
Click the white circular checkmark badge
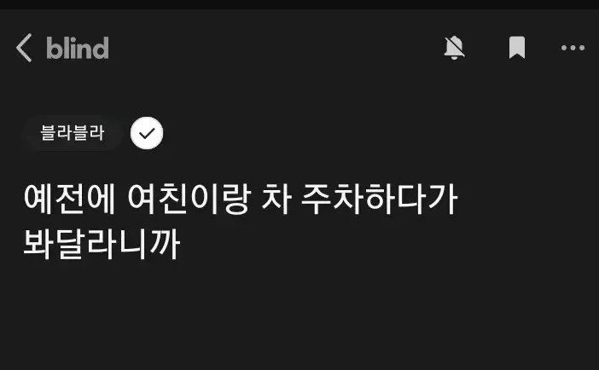point(147,133)
